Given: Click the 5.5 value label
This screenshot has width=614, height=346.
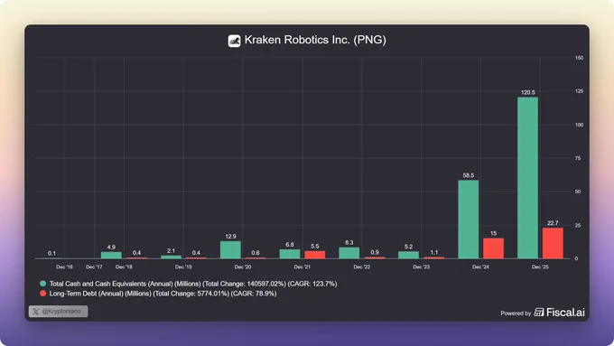Looking at the screenshot, I should click(315, 246).
